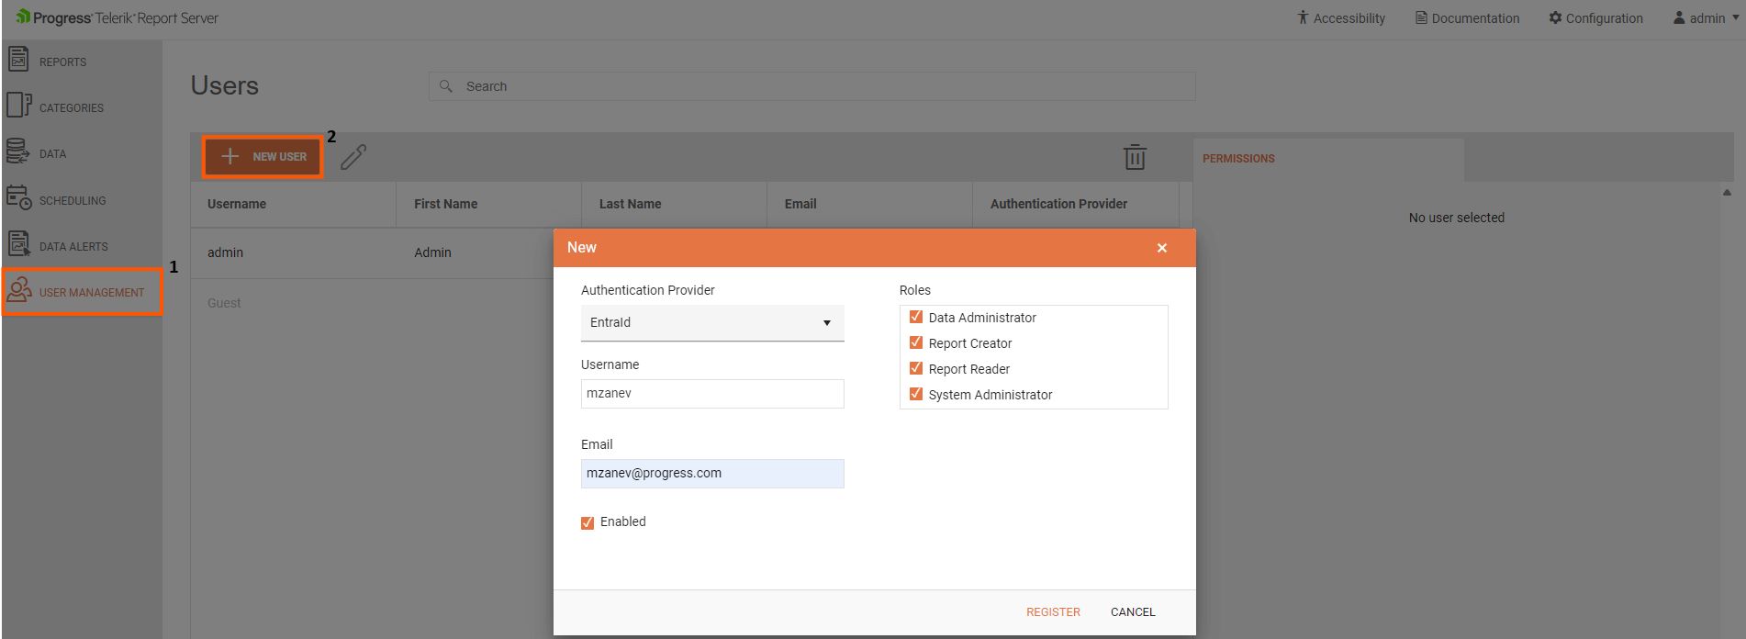The height and width of the screenshot is (639, 1746).
Task: Open the Authentication Provider dropdown
Action: (x=712, y=323)
